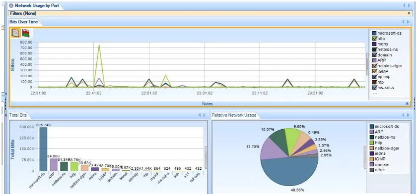The image size is (416, 194).
Task: Click line chart legend scrollbar handle
Action: pos(367,64)
